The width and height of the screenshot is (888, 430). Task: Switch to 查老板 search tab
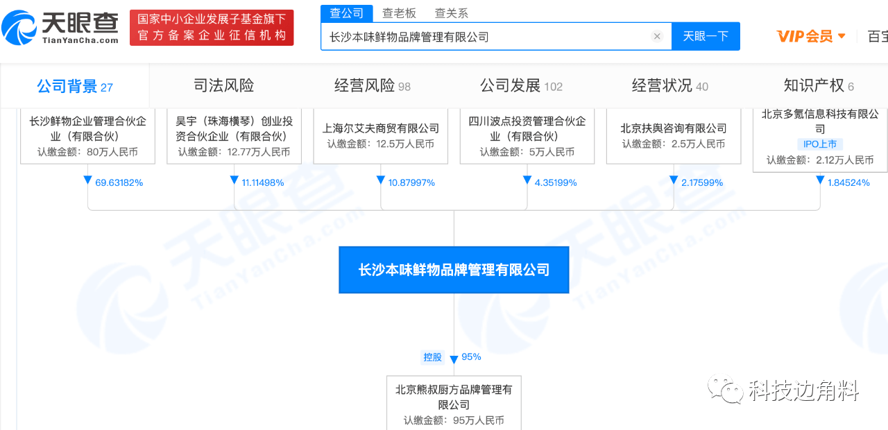[399, 13]
